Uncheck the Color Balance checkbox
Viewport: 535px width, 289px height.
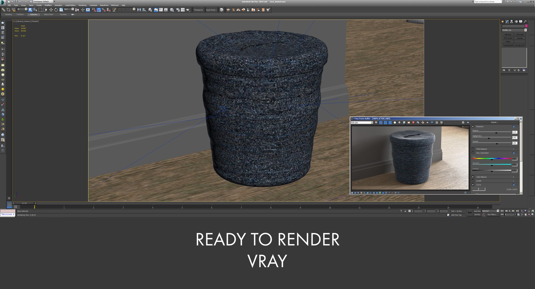click(473, 177)
